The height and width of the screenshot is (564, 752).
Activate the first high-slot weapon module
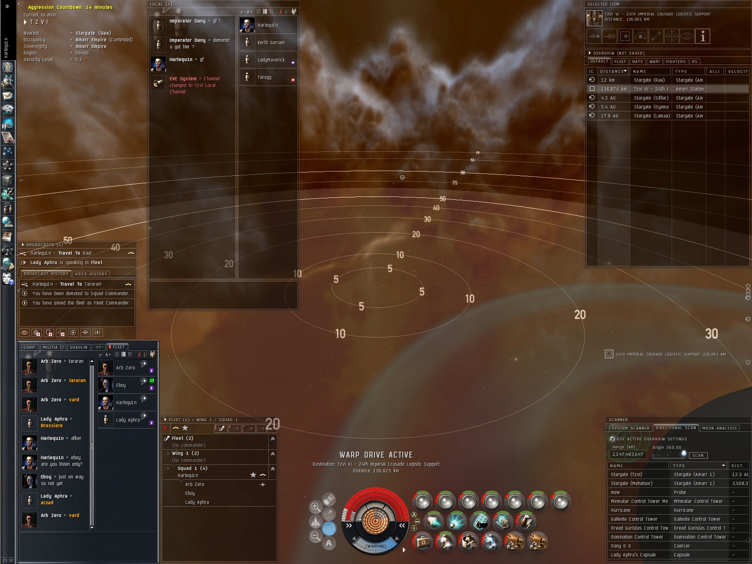[422, 501]
